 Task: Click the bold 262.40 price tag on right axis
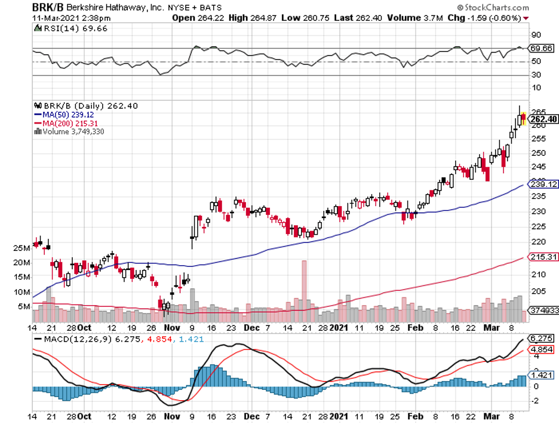pos(543,119)
